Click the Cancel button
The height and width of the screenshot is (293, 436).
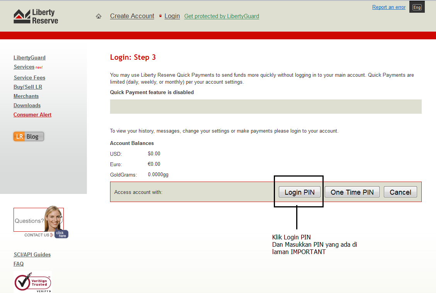400,192
